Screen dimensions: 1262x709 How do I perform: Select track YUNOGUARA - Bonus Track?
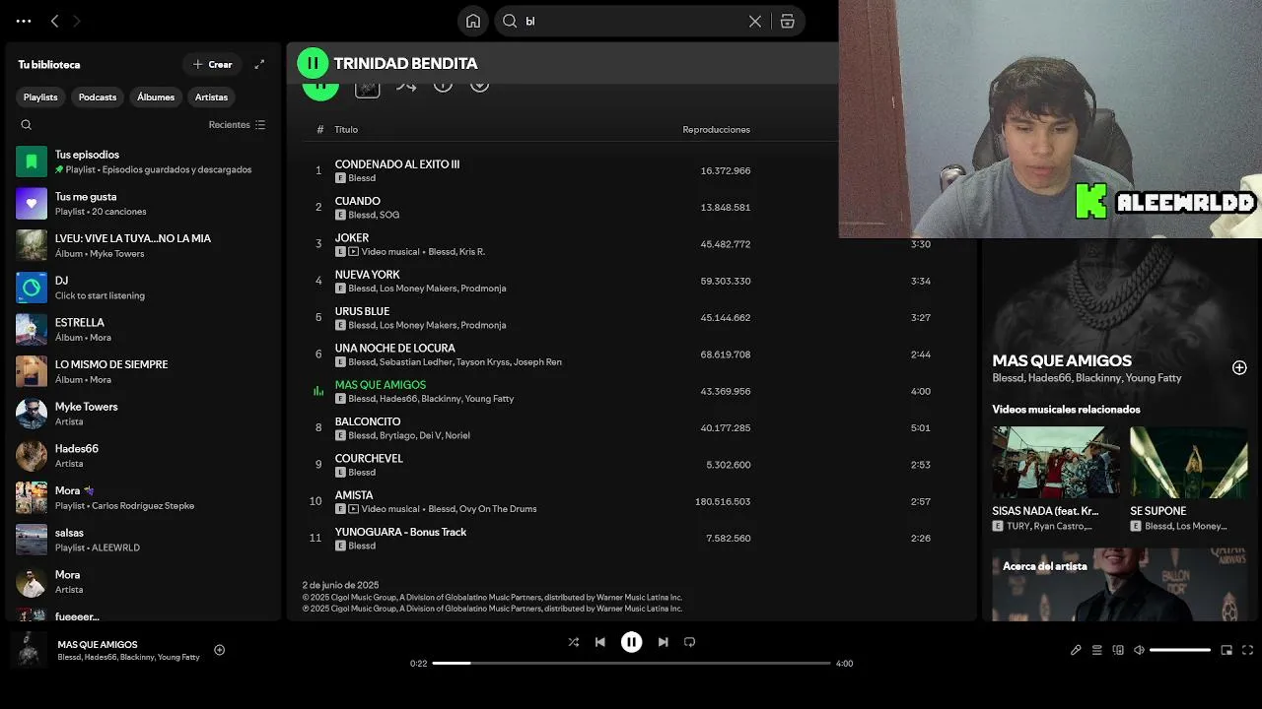[400, 532]
